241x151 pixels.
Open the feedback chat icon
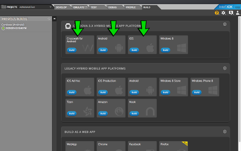click(231, 12)
